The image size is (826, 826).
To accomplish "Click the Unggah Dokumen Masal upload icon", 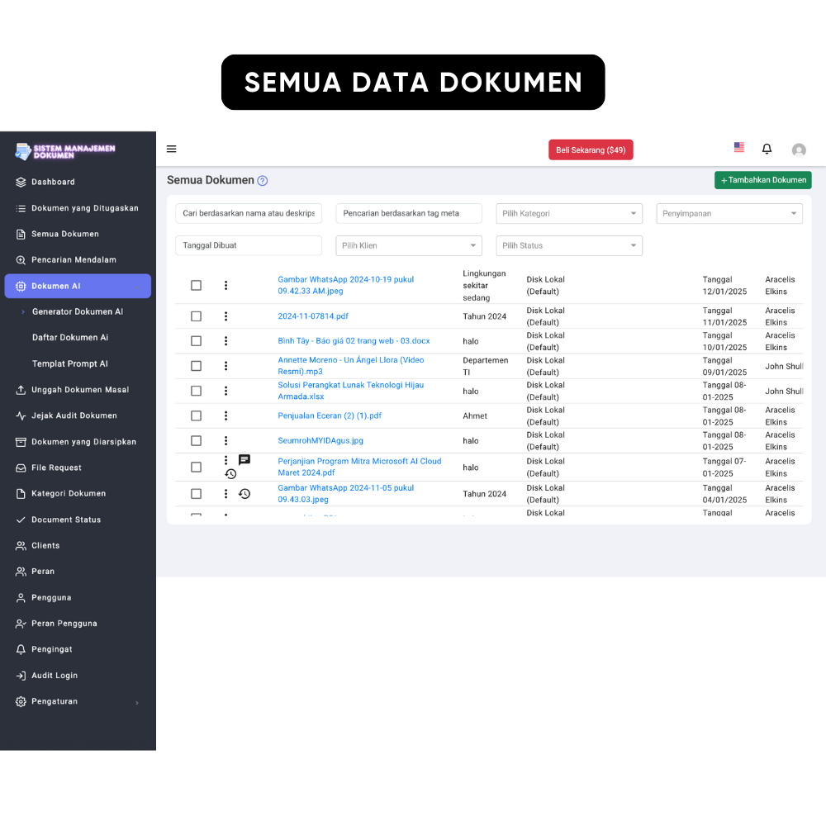I will [x=21, y=390].
